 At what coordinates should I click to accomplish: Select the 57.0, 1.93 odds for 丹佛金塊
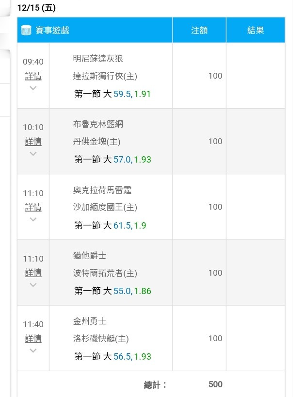pos(132,160)
